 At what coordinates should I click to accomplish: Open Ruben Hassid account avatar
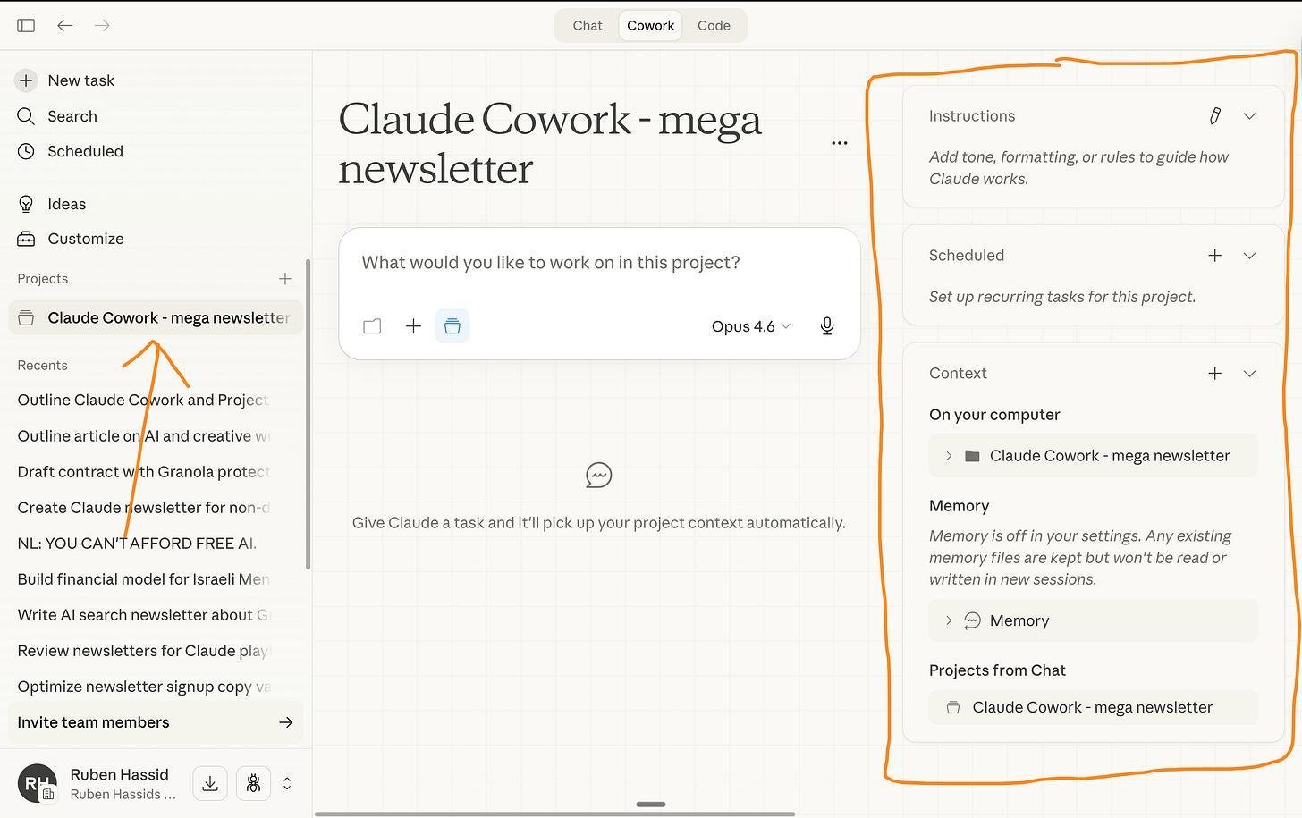pyautogui.click(x=37, y=783)
